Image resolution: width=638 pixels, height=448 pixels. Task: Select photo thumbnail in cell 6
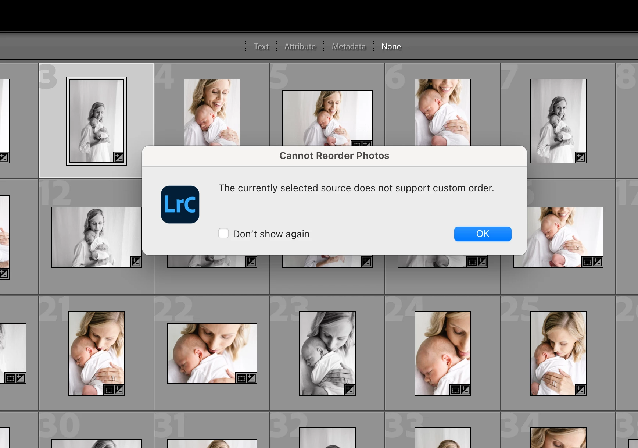pyautogui.click(x=443, y=112)
